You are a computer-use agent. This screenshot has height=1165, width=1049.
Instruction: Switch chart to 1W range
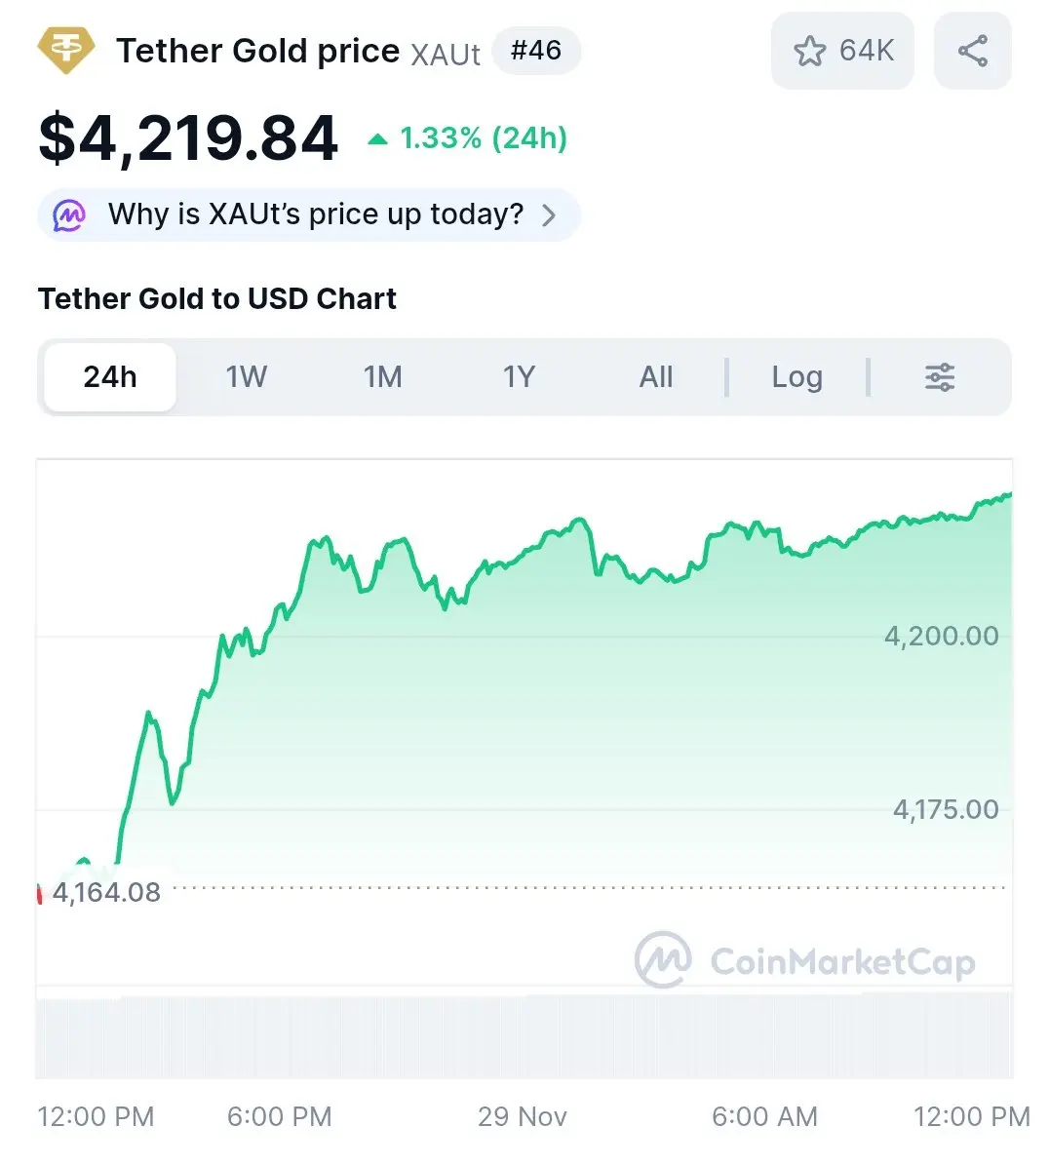click(x=246, y=377)
